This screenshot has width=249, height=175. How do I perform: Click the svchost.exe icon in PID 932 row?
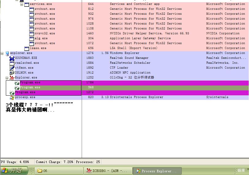point(32,14)
